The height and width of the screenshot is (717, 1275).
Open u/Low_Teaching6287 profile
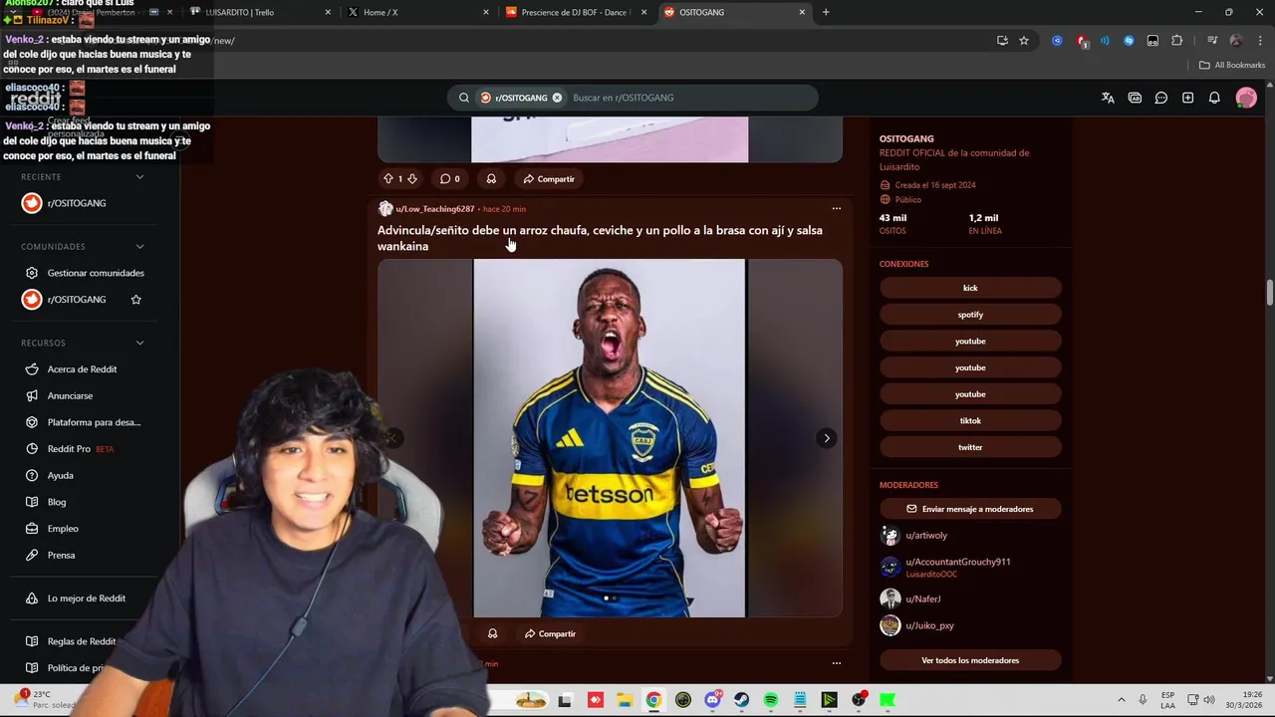point(435,209)
